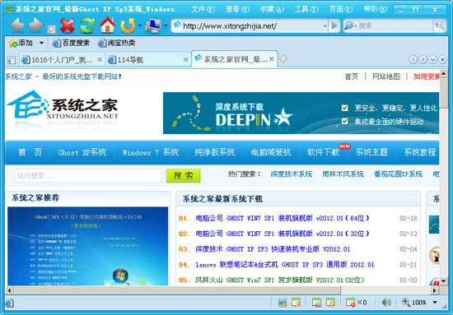The width and height of the screenshot is (453, 315).
Task: Click the computer monitor toolbar icon
Action: (x=153, y=25)
